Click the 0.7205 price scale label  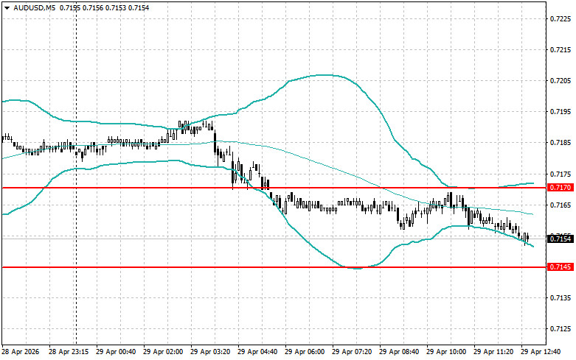coord(561,81)
